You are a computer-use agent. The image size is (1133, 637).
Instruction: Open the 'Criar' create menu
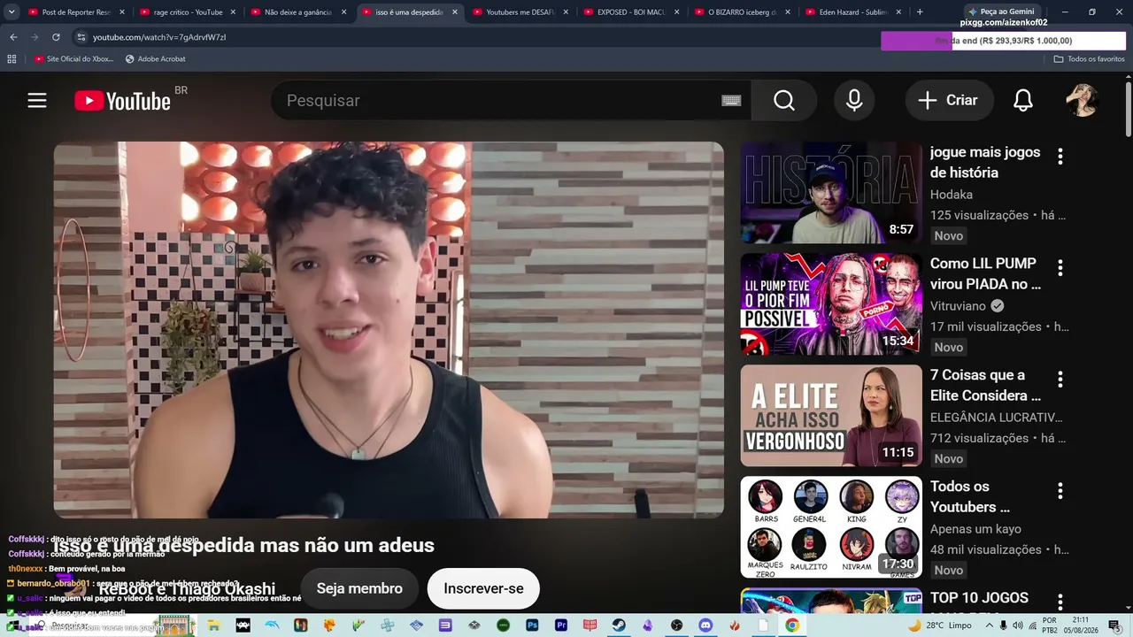tap(949, 101)
